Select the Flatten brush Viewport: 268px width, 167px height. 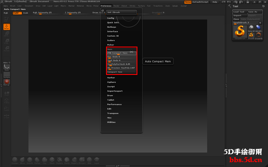pyautogui.click(x=37, y=160)
